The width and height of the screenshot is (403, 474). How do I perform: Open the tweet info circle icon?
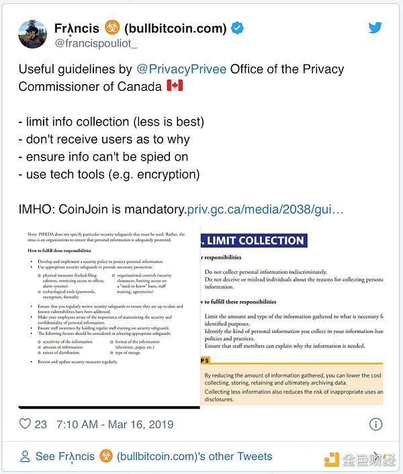tap(376, 424)
